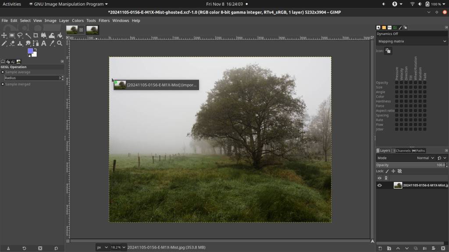This screenshot has height=252, width=449.
Task: Configure the tool options tab menu
Action: point(62,61)
